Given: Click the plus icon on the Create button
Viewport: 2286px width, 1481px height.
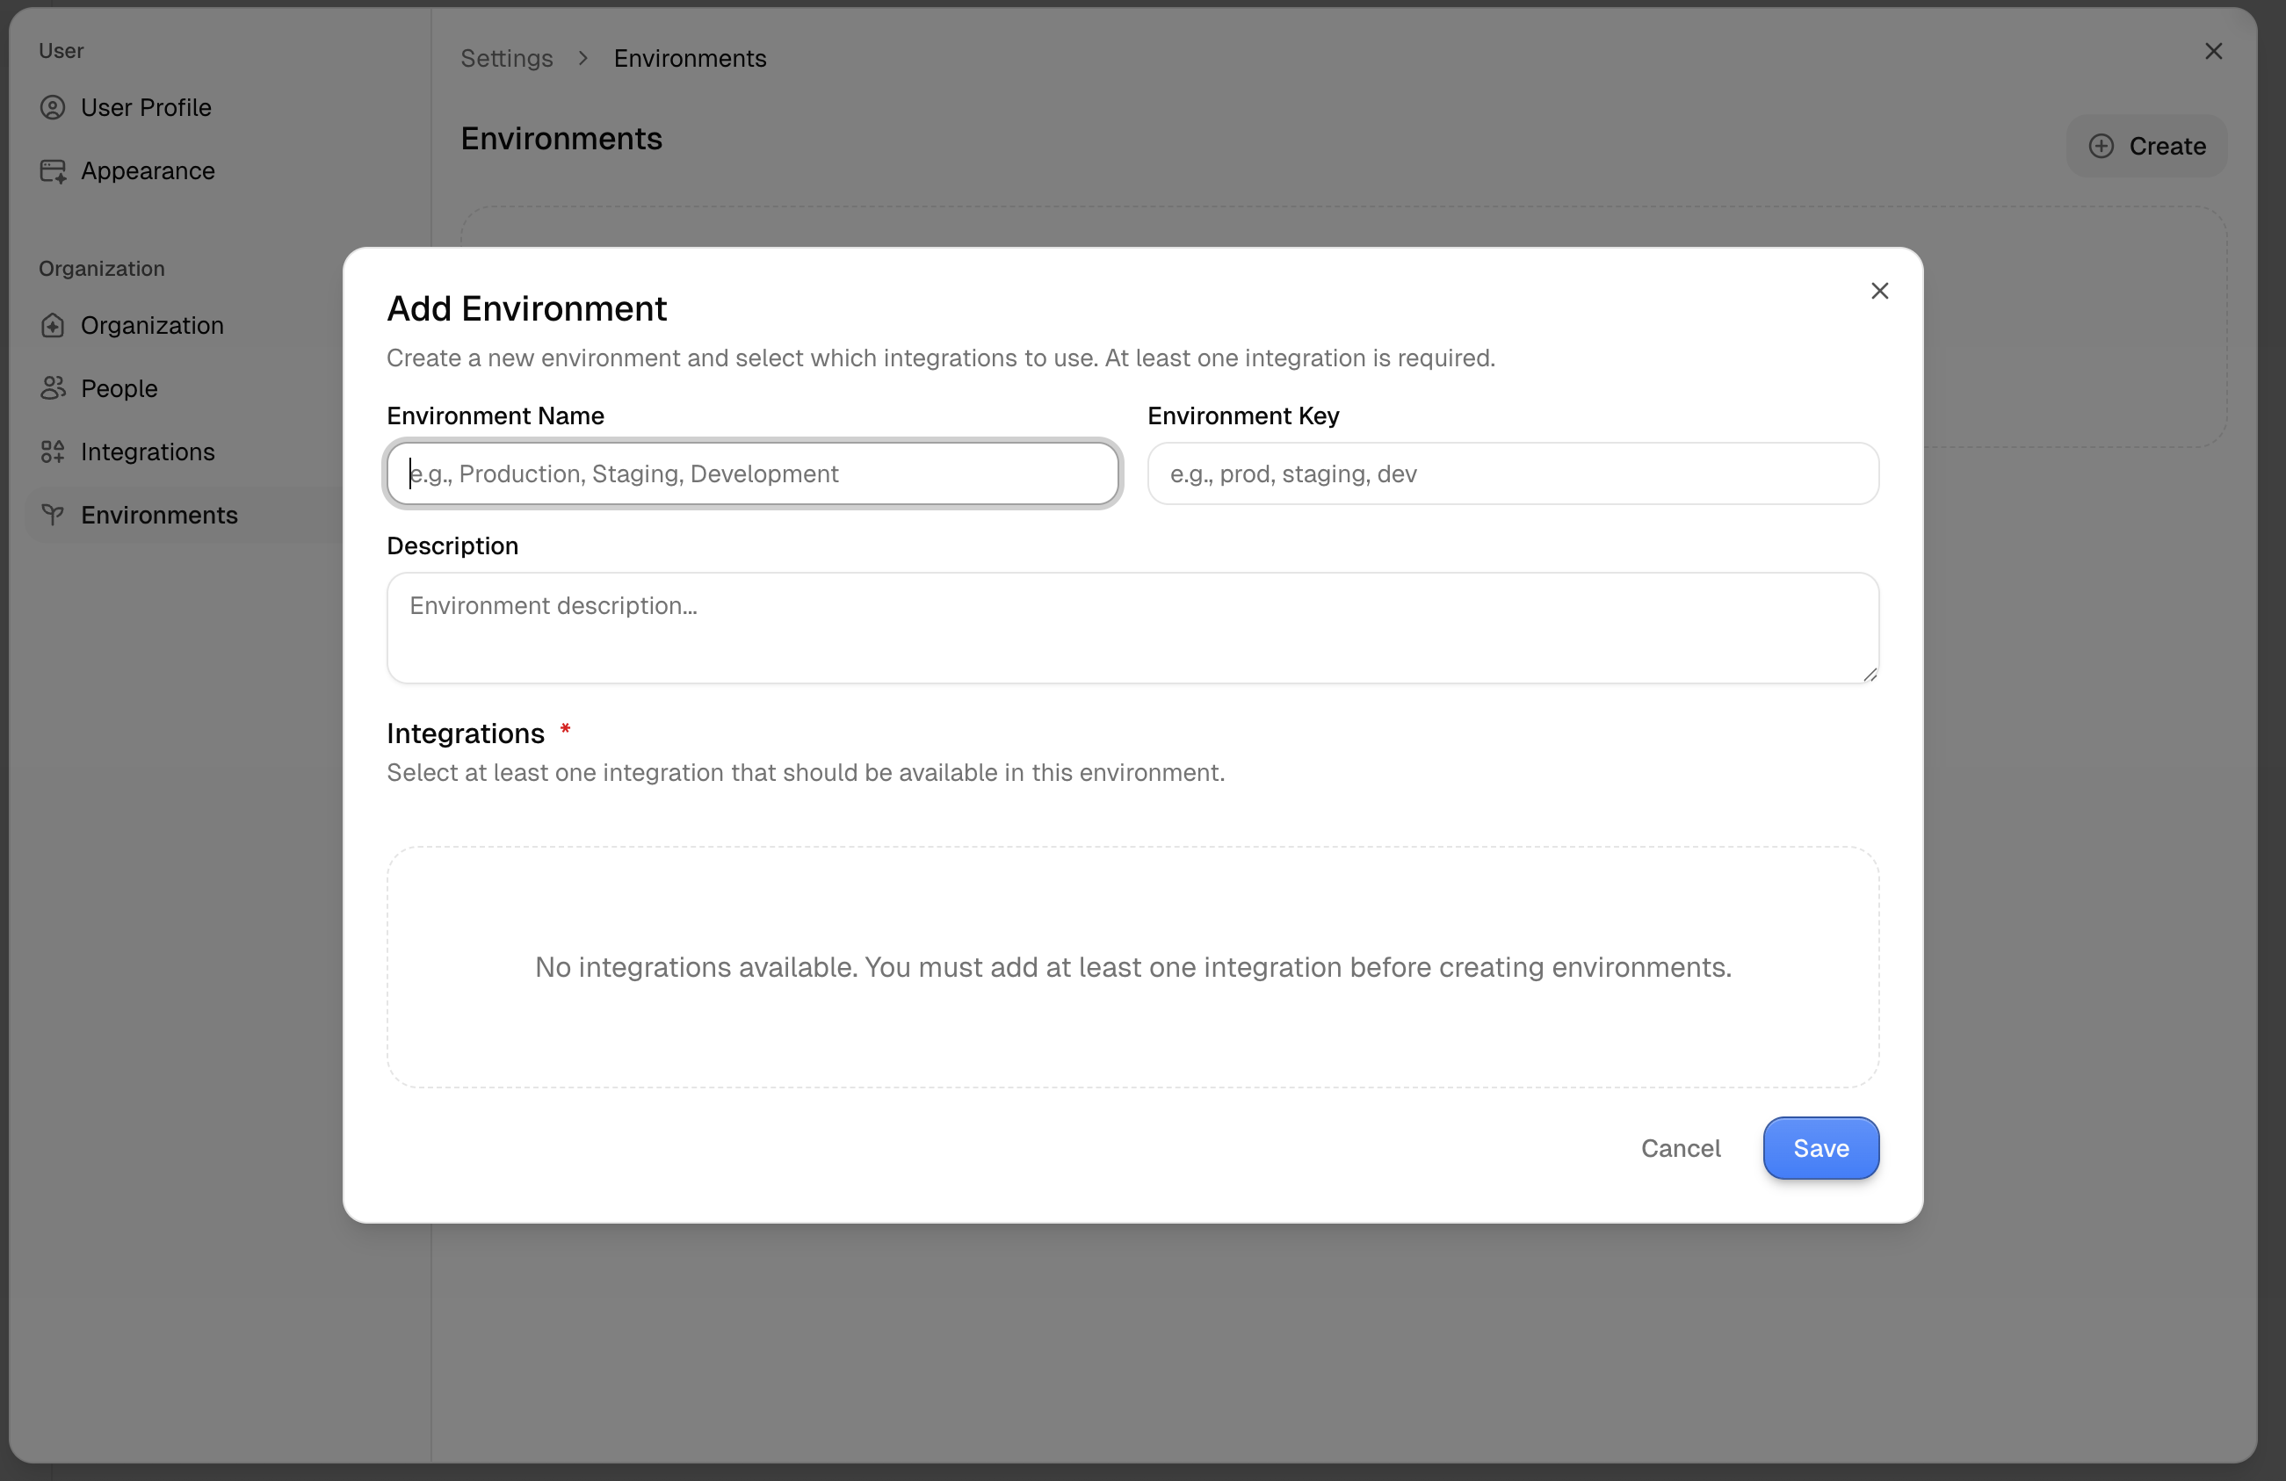Looking at the screenshot, I should (x=2101, y=146).
